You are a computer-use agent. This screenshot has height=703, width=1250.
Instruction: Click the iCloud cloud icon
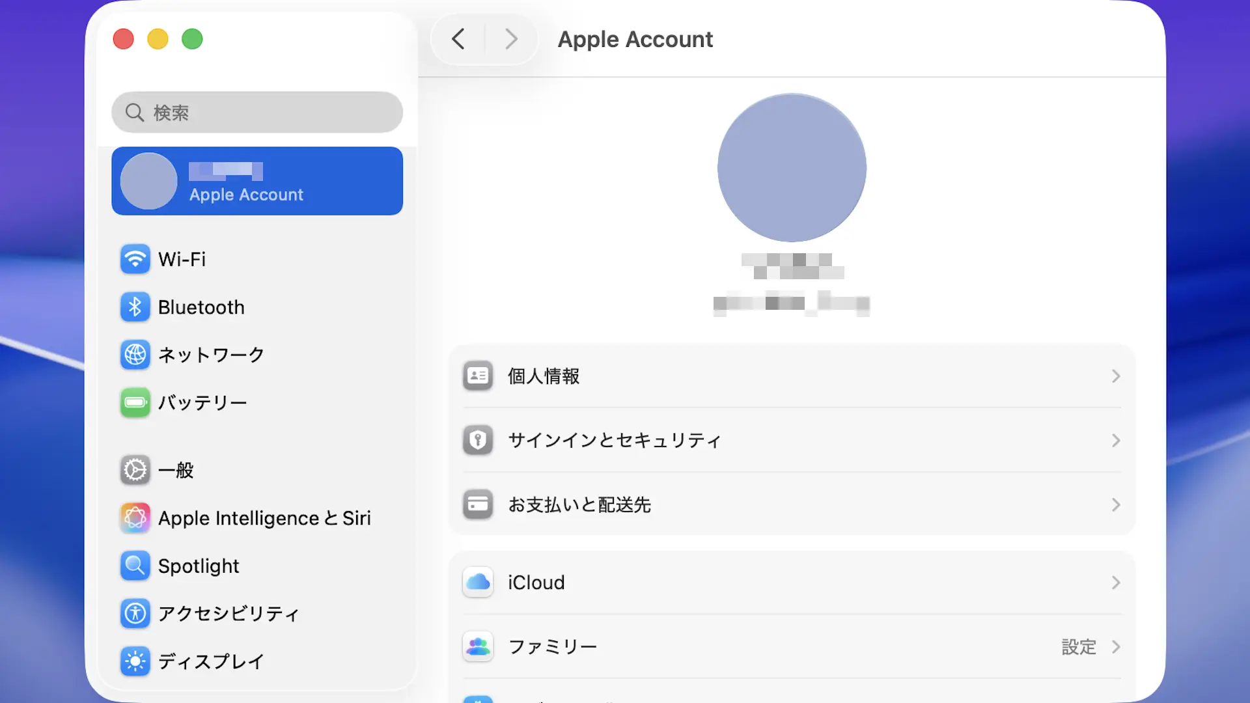pyautogui.click(x=478, y=582)
